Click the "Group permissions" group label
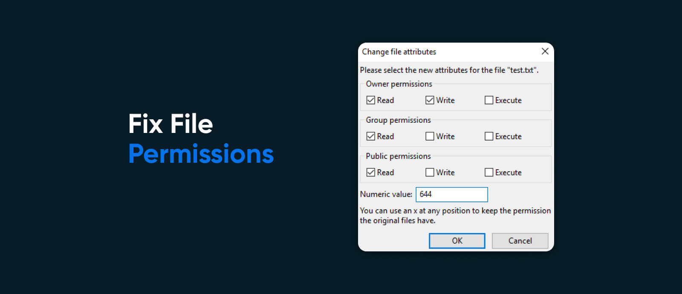Viewport: 682px width, 294px height. [398, 120]
